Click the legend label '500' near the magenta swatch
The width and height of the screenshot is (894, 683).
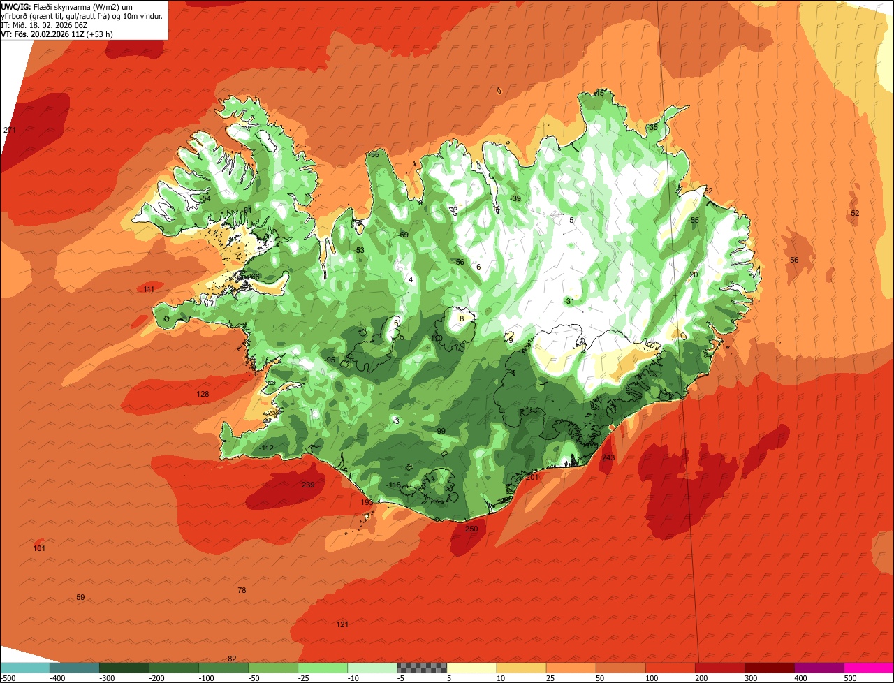[x=850, y=677]
